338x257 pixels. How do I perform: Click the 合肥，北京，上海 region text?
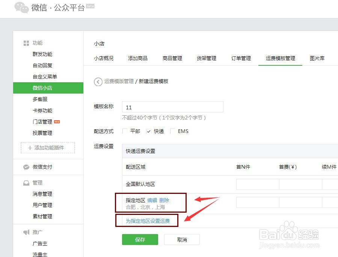tap(145, 207)
